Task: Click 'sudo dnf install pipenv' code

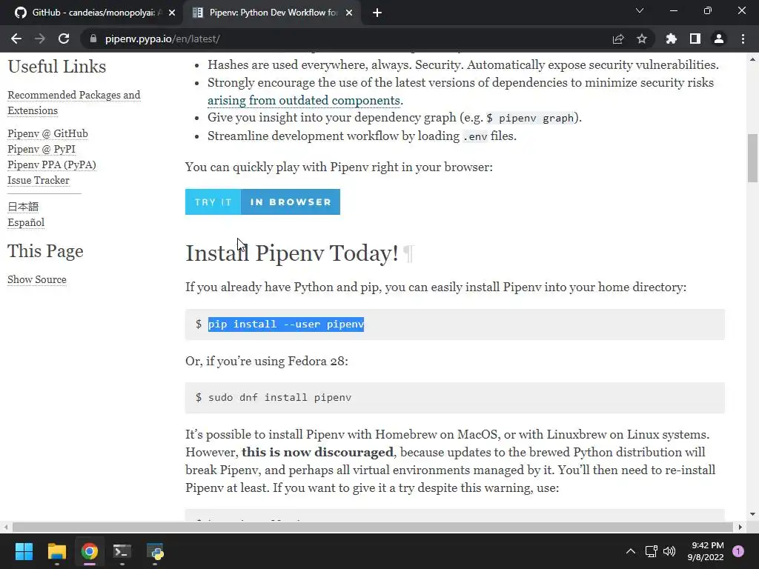Action: tap(279, 398)
